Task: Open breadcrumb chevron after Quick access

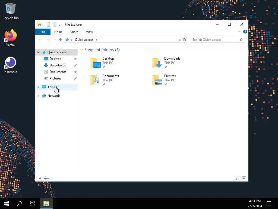Action: 96,40
